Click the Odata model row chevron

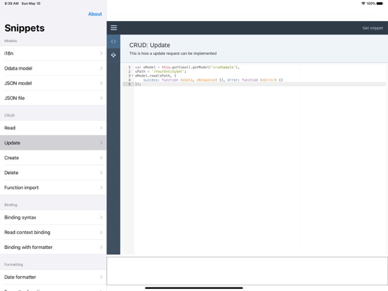(x=101, y=68)
